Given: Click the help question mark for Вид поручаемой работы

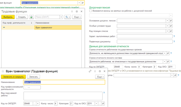Looking at the screenshot, I should pyautogui.click(x=104, y=93).
